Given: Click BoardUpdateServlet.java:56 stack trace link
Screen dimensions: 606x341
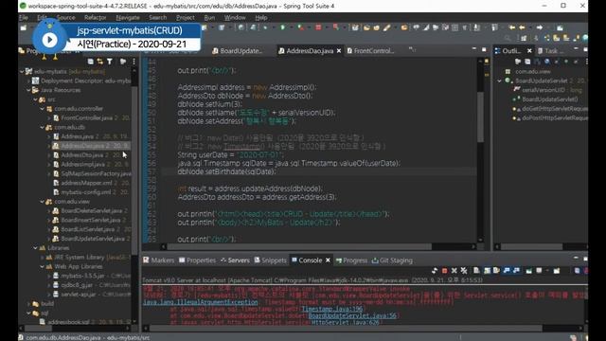Looking at the screenshot, I should click(x=352, y=315).
